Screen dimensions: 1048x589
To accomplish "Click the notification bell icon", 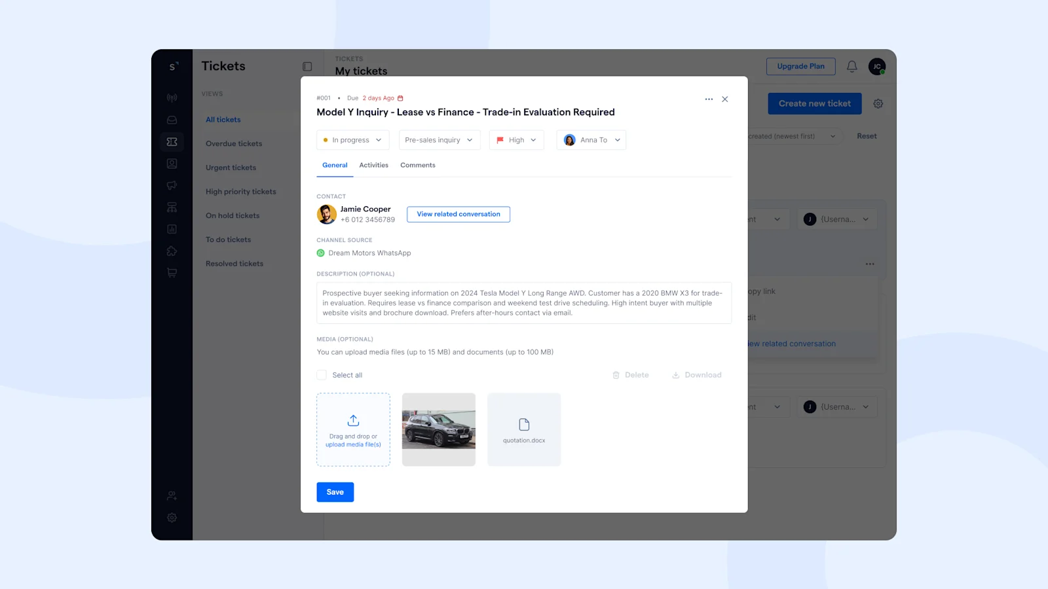I will click(x=851, y=66).
